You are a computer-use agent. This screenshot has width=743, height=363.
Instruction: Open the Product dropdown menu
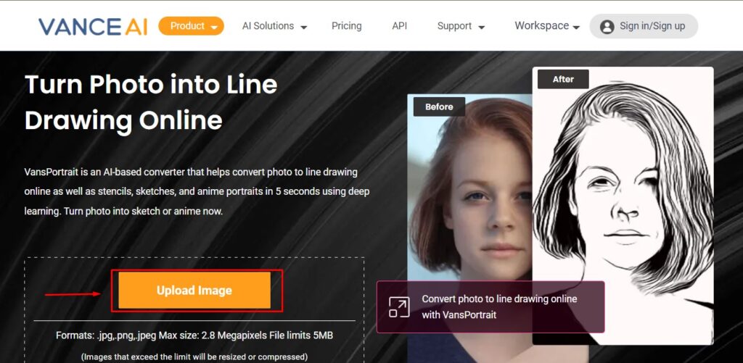(191, 26)
